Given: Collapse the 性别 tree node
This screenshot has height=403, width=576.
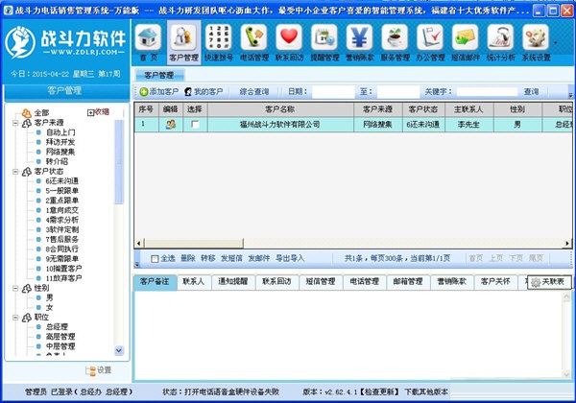Looking at the screenshot, I should click(15, 289).
